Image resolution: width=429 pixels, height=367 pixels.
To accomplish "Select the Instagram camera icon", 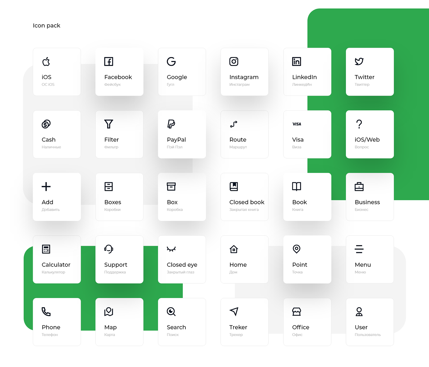I will [x=234, y=62].
